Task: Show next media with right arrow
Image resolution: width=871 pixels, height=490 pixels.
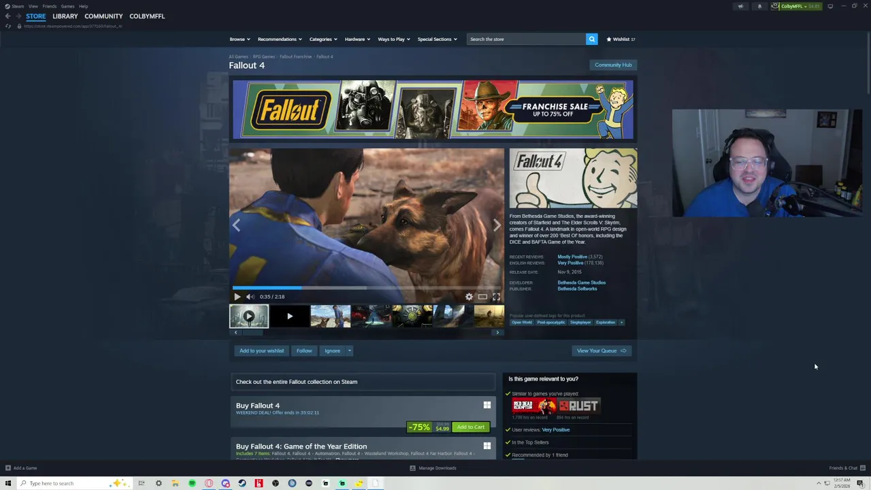Action: click(497, 225)
